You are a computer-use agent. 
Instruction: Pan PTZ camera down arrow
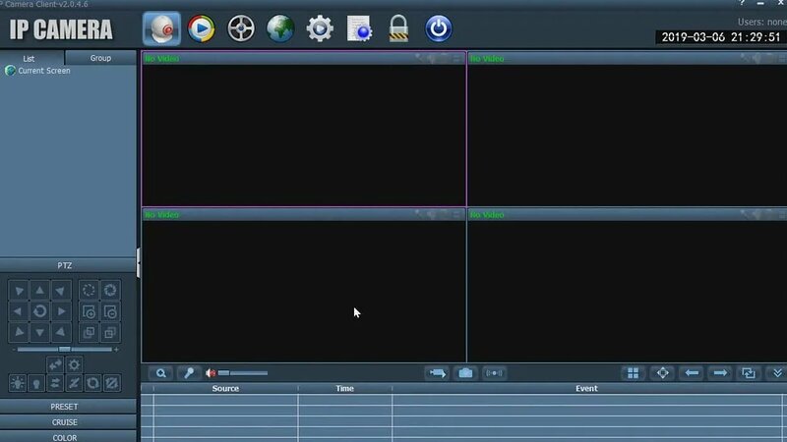(x=39, y=332)
